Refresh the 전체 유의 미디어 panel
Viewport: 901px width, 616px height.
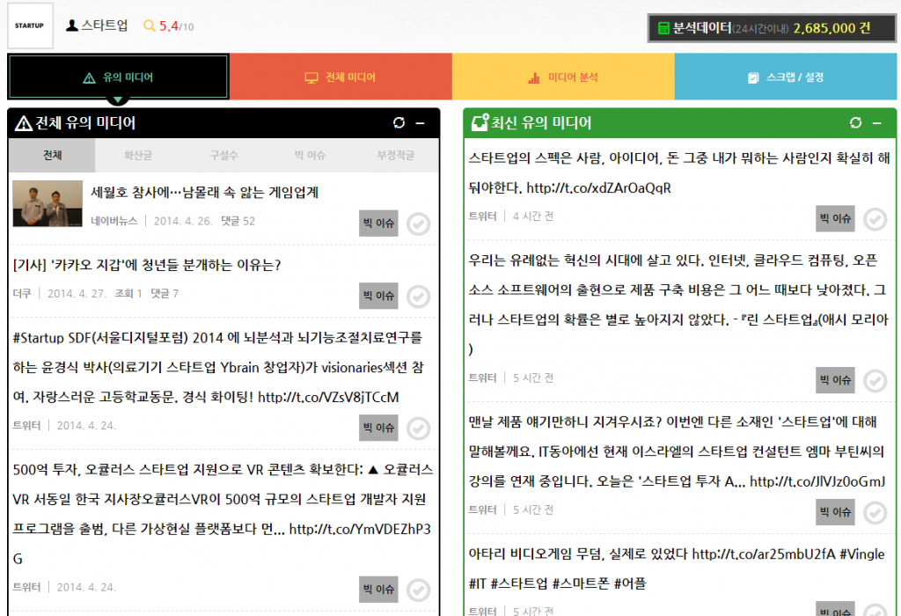coord(399,122)
